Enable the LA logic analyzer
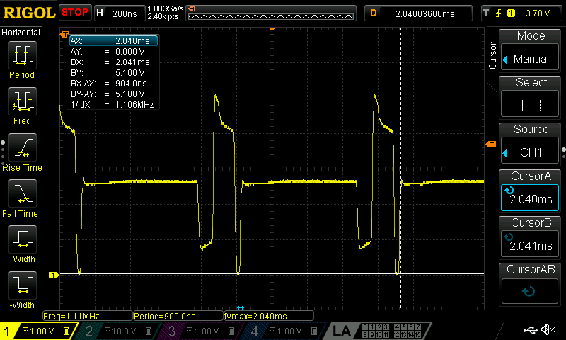This screenshot has height=340, width=566. point(342,331)
